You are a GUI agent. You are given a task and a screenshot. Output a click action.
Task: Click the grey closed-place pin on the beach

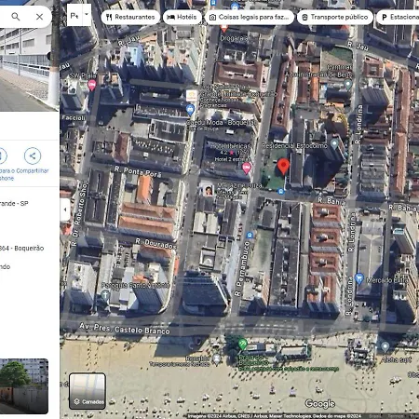tap(216, 359)
